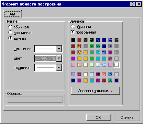Click the 'тип линии:' label

point(23,49)
